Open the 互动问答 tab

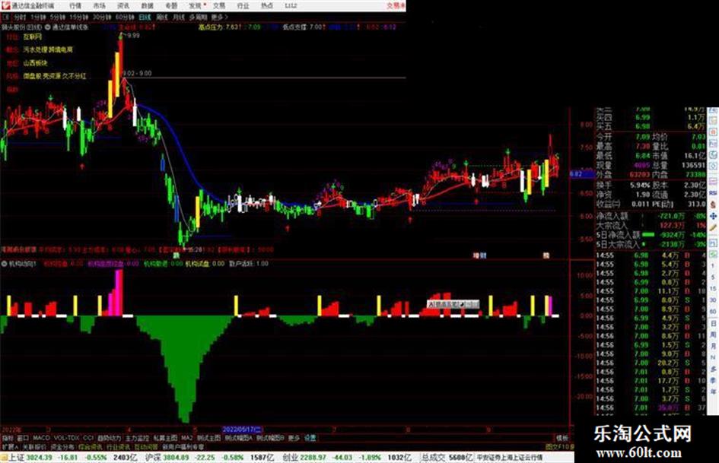pyautogui.click(x=146, y=446)
